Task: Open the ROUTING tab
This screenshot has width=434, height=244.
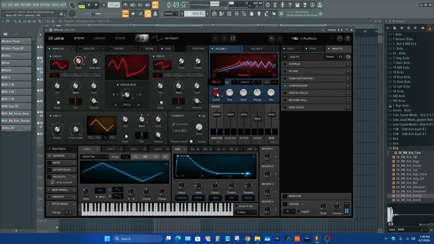Action: click(x=197, y=49)
